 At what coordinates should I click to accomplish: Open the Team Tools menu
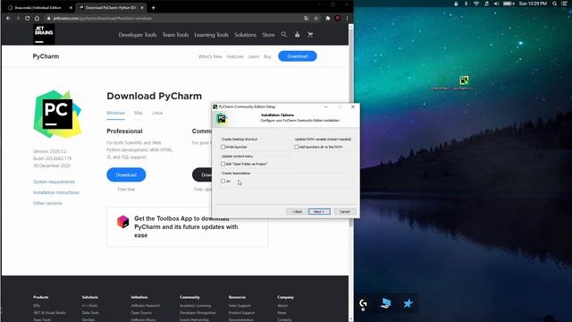[x=175, y=35]
